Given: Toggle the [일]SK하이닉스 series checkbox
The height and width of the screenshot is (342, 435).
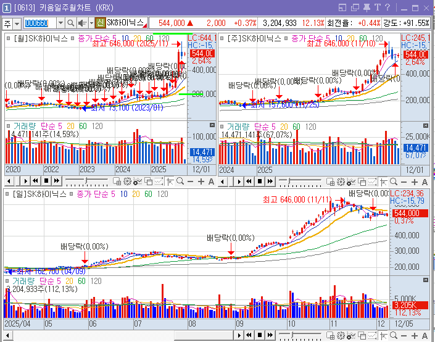Looking at the screenshot, I should pyautogui.click(x=7, y=194).
